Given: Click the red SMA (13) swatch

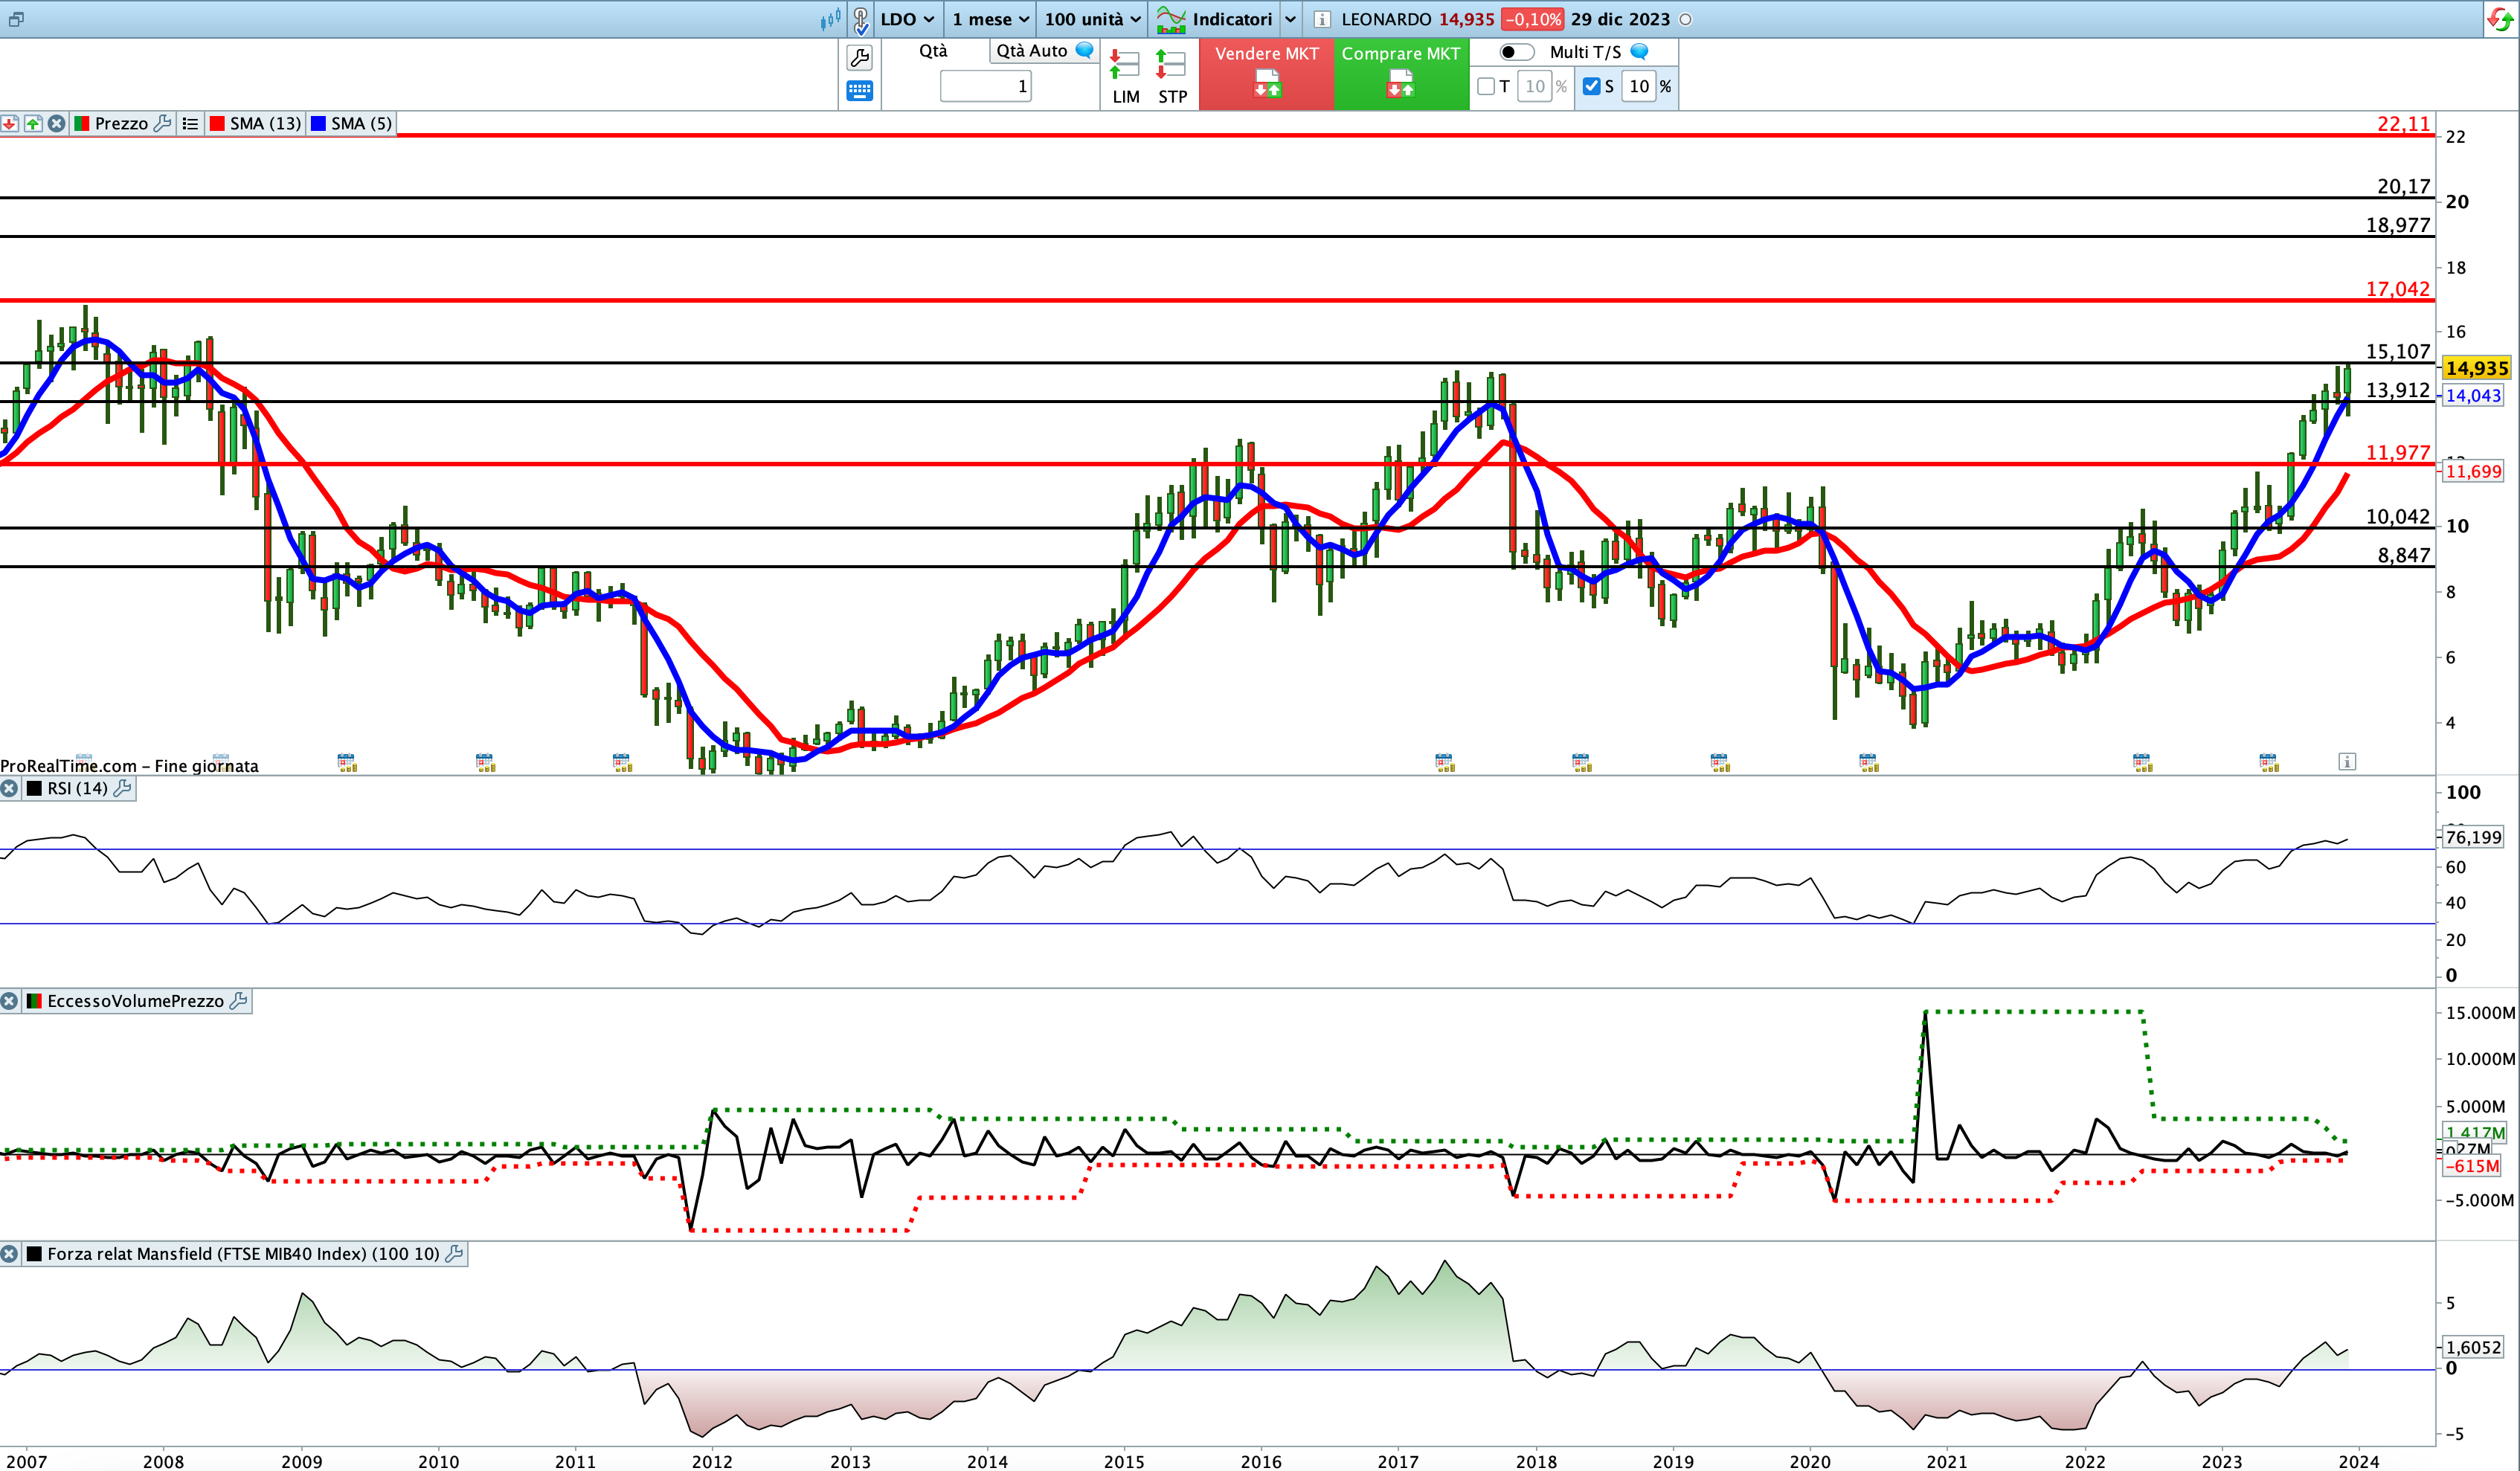Looking at the screenshot, I should pos(217,124).
